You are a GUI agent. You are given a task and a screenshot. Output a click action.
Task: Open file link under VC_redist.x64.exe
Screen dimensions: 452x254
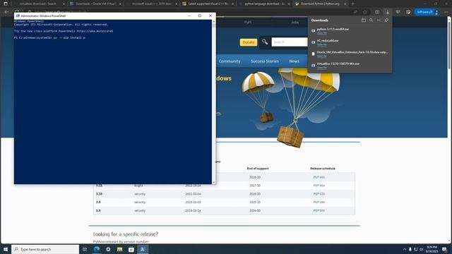322,44
